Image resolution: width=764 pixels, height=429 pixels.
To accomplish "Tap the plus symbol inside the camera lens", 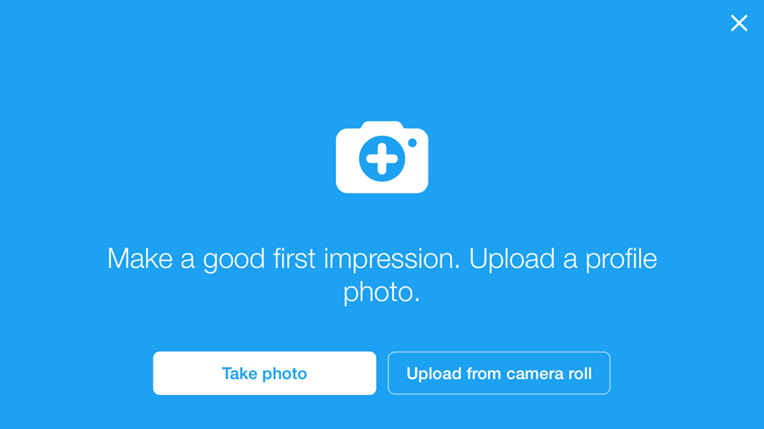I will pos(382,159).
